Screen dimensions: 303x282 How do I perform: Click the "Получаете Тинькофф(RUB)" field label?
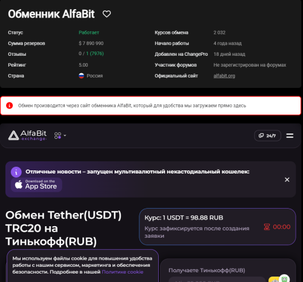pos(207,270)
